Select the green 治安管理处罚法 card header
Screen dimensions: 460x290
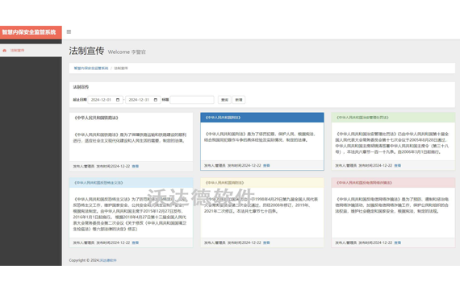tap(393, 118)
